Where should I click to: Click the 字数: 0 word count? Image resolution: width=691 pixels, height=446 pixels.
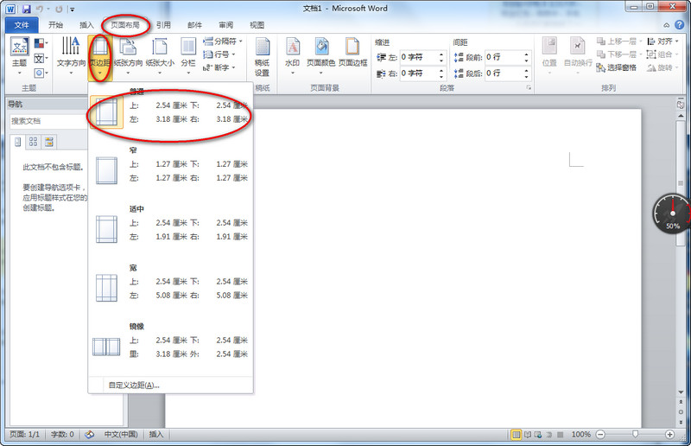point(62,435)
